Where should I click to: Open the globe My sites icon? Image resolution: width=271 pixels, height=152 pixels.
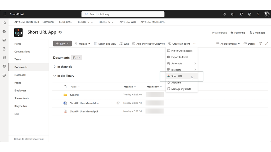click(x=4, y=32)
